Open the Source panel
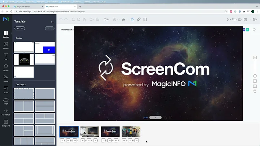The width and height of the screenshot is (260, 146). point(6,90)
